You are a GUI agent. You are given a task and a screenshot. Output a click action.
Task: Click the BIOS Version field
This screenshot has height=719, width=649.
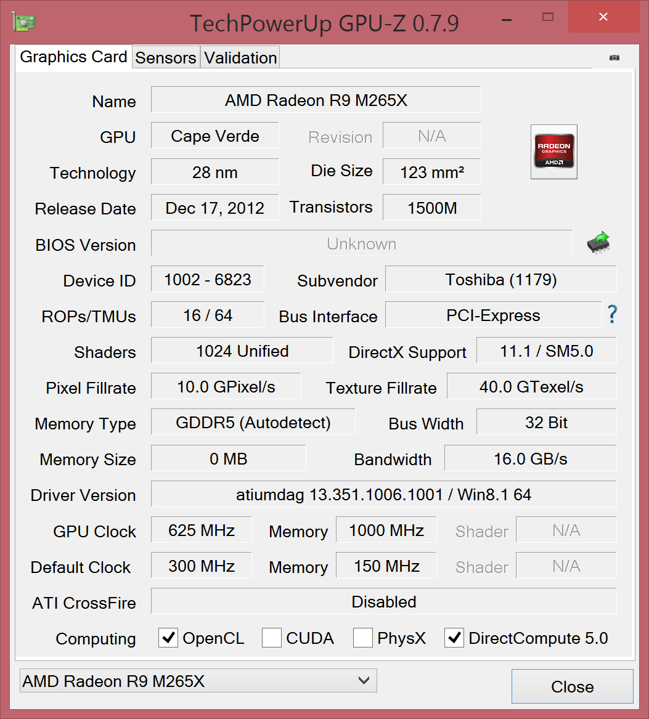pyautogui.click(x=361, y=244)
